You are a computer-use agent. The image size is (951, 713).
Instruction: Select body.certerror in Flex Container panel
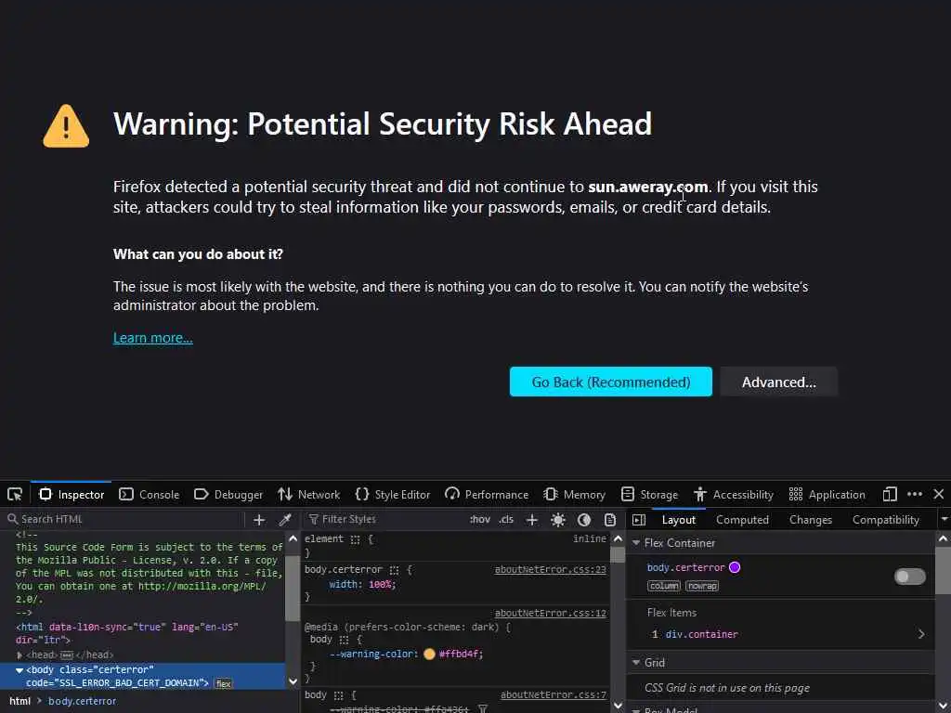[686, 567]
